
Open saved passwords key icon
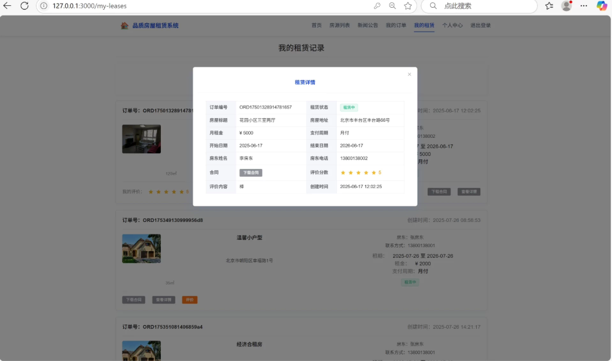(377, 6)
